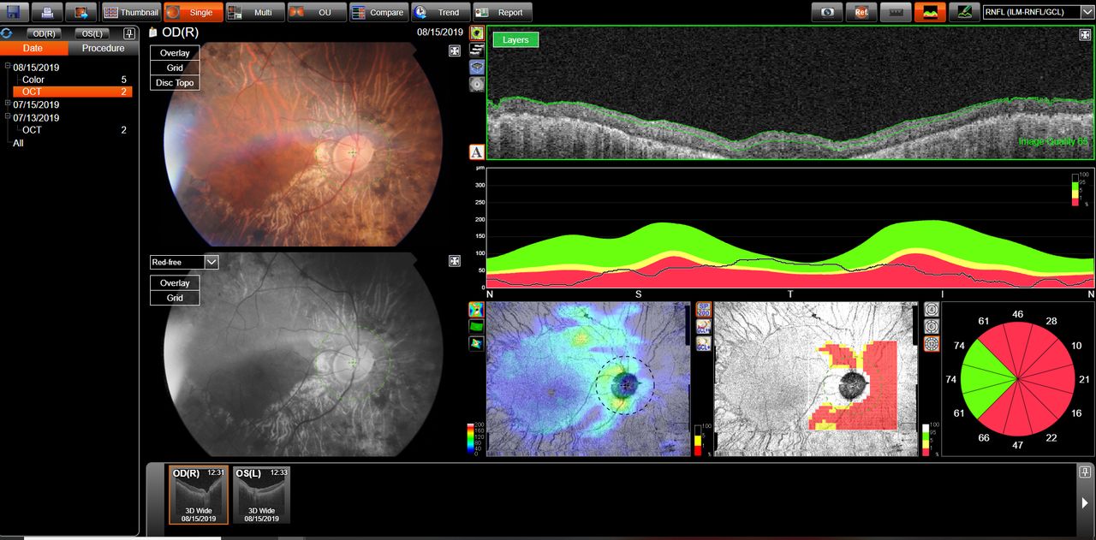Screen dimensions: 1096x540
Task: Click the A annotation icon beside B-scan
Action: pyautogui.click(x=477, y=151)
